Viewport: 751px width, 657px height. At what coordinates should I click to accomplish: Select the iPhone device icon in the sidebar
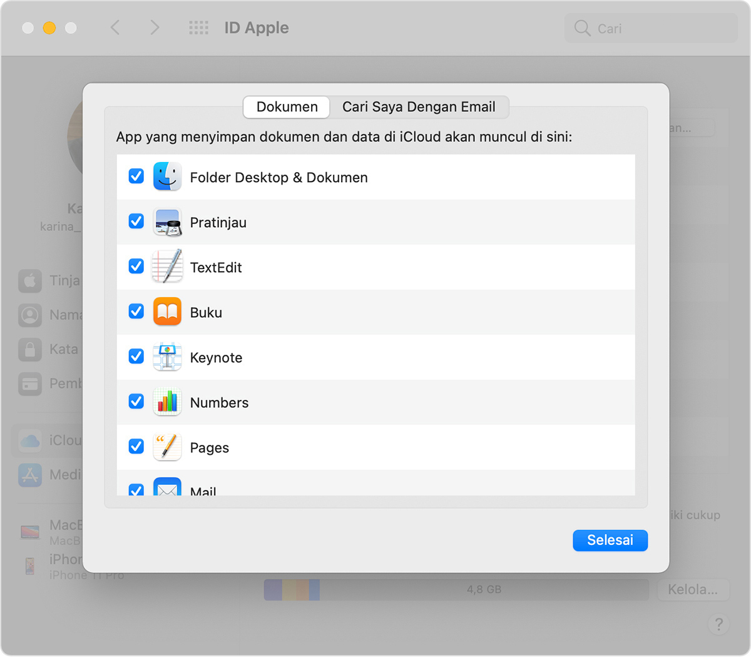click(x=30, y=566)
